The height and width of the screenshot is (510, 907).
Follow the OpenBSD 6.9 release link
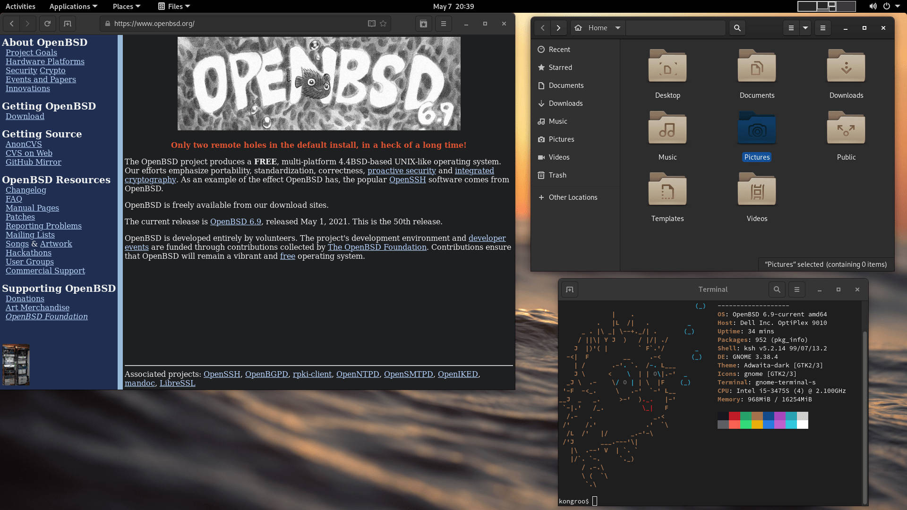235,221
